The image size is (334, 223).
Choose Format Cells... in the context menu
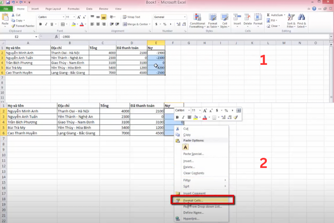pos(201,200)
